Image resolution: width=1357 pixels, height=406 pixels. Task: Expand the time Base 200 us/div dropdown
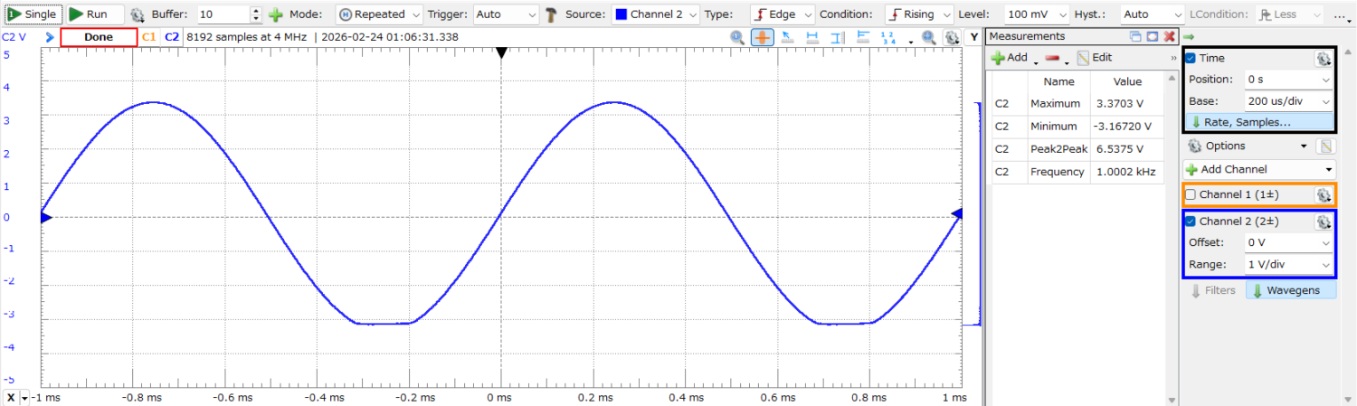tap(1288, 101)
